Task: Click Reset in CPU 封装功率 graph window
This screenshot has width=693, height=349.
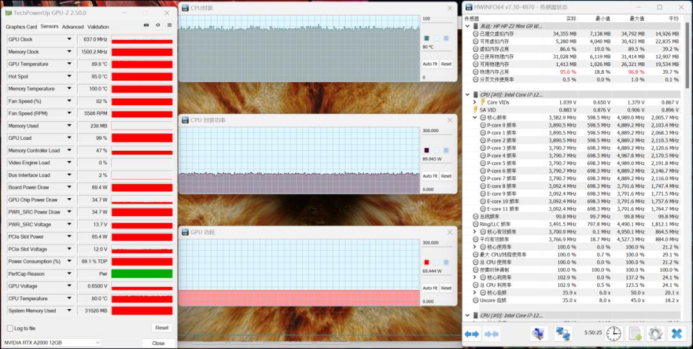Action: [447, 176]
